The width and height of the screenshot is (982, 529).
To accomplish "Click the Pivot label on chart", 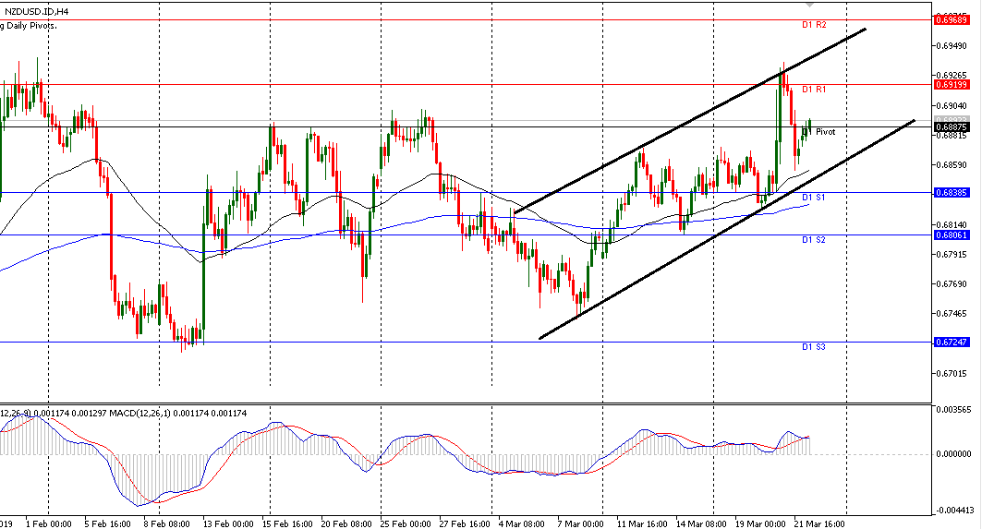I will 825,132.
